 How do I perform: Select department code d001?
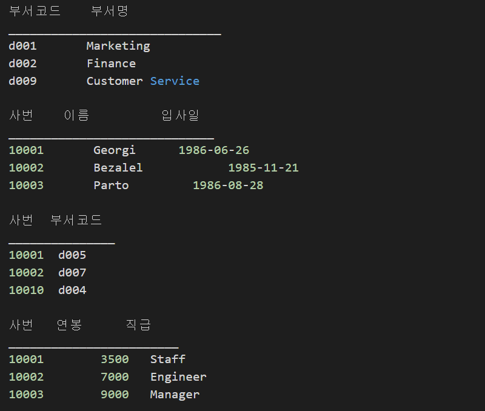22,46
